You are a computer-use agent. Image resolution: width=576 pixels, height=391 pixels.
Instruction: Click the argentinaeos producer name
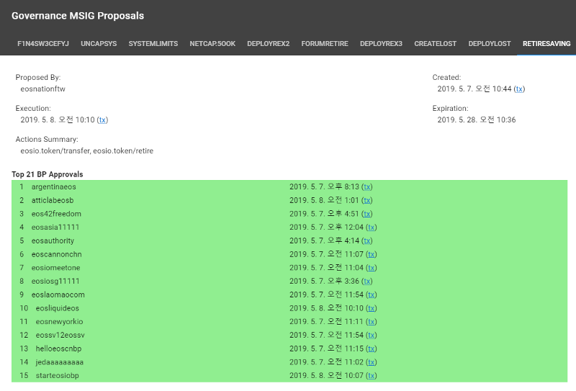click(x=53, y=186)
